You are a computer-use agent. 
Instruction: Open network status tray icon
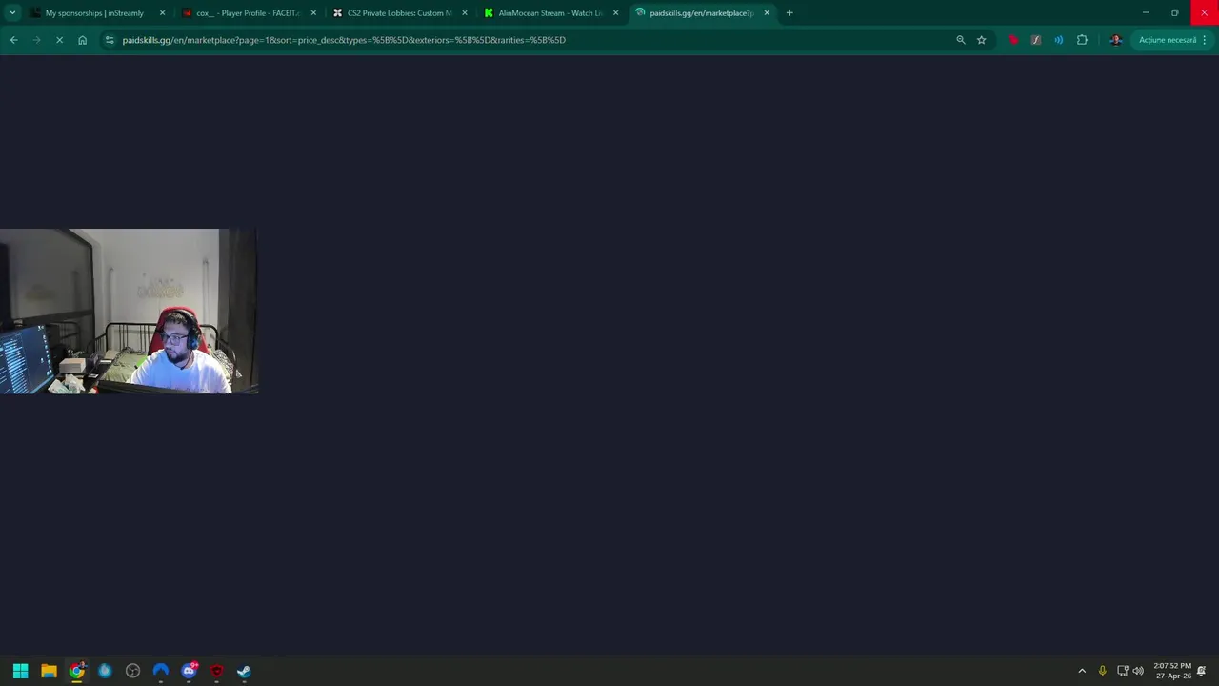(1122, 671)
